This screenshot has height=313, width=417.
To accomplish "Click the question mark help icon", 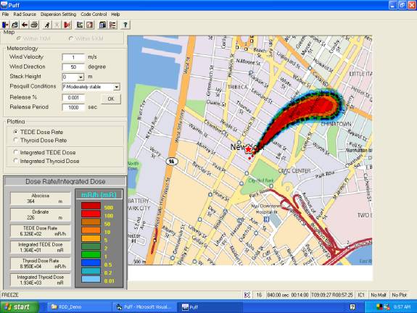I will pyautogui.click(x=125, y=25).
